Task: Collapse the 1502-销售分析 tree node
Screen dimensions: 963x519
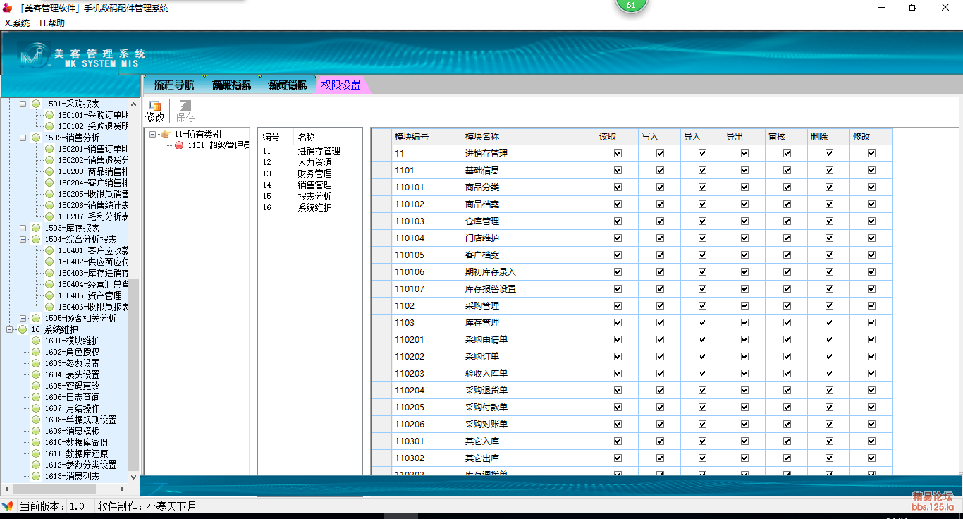Action: point(23,138)
